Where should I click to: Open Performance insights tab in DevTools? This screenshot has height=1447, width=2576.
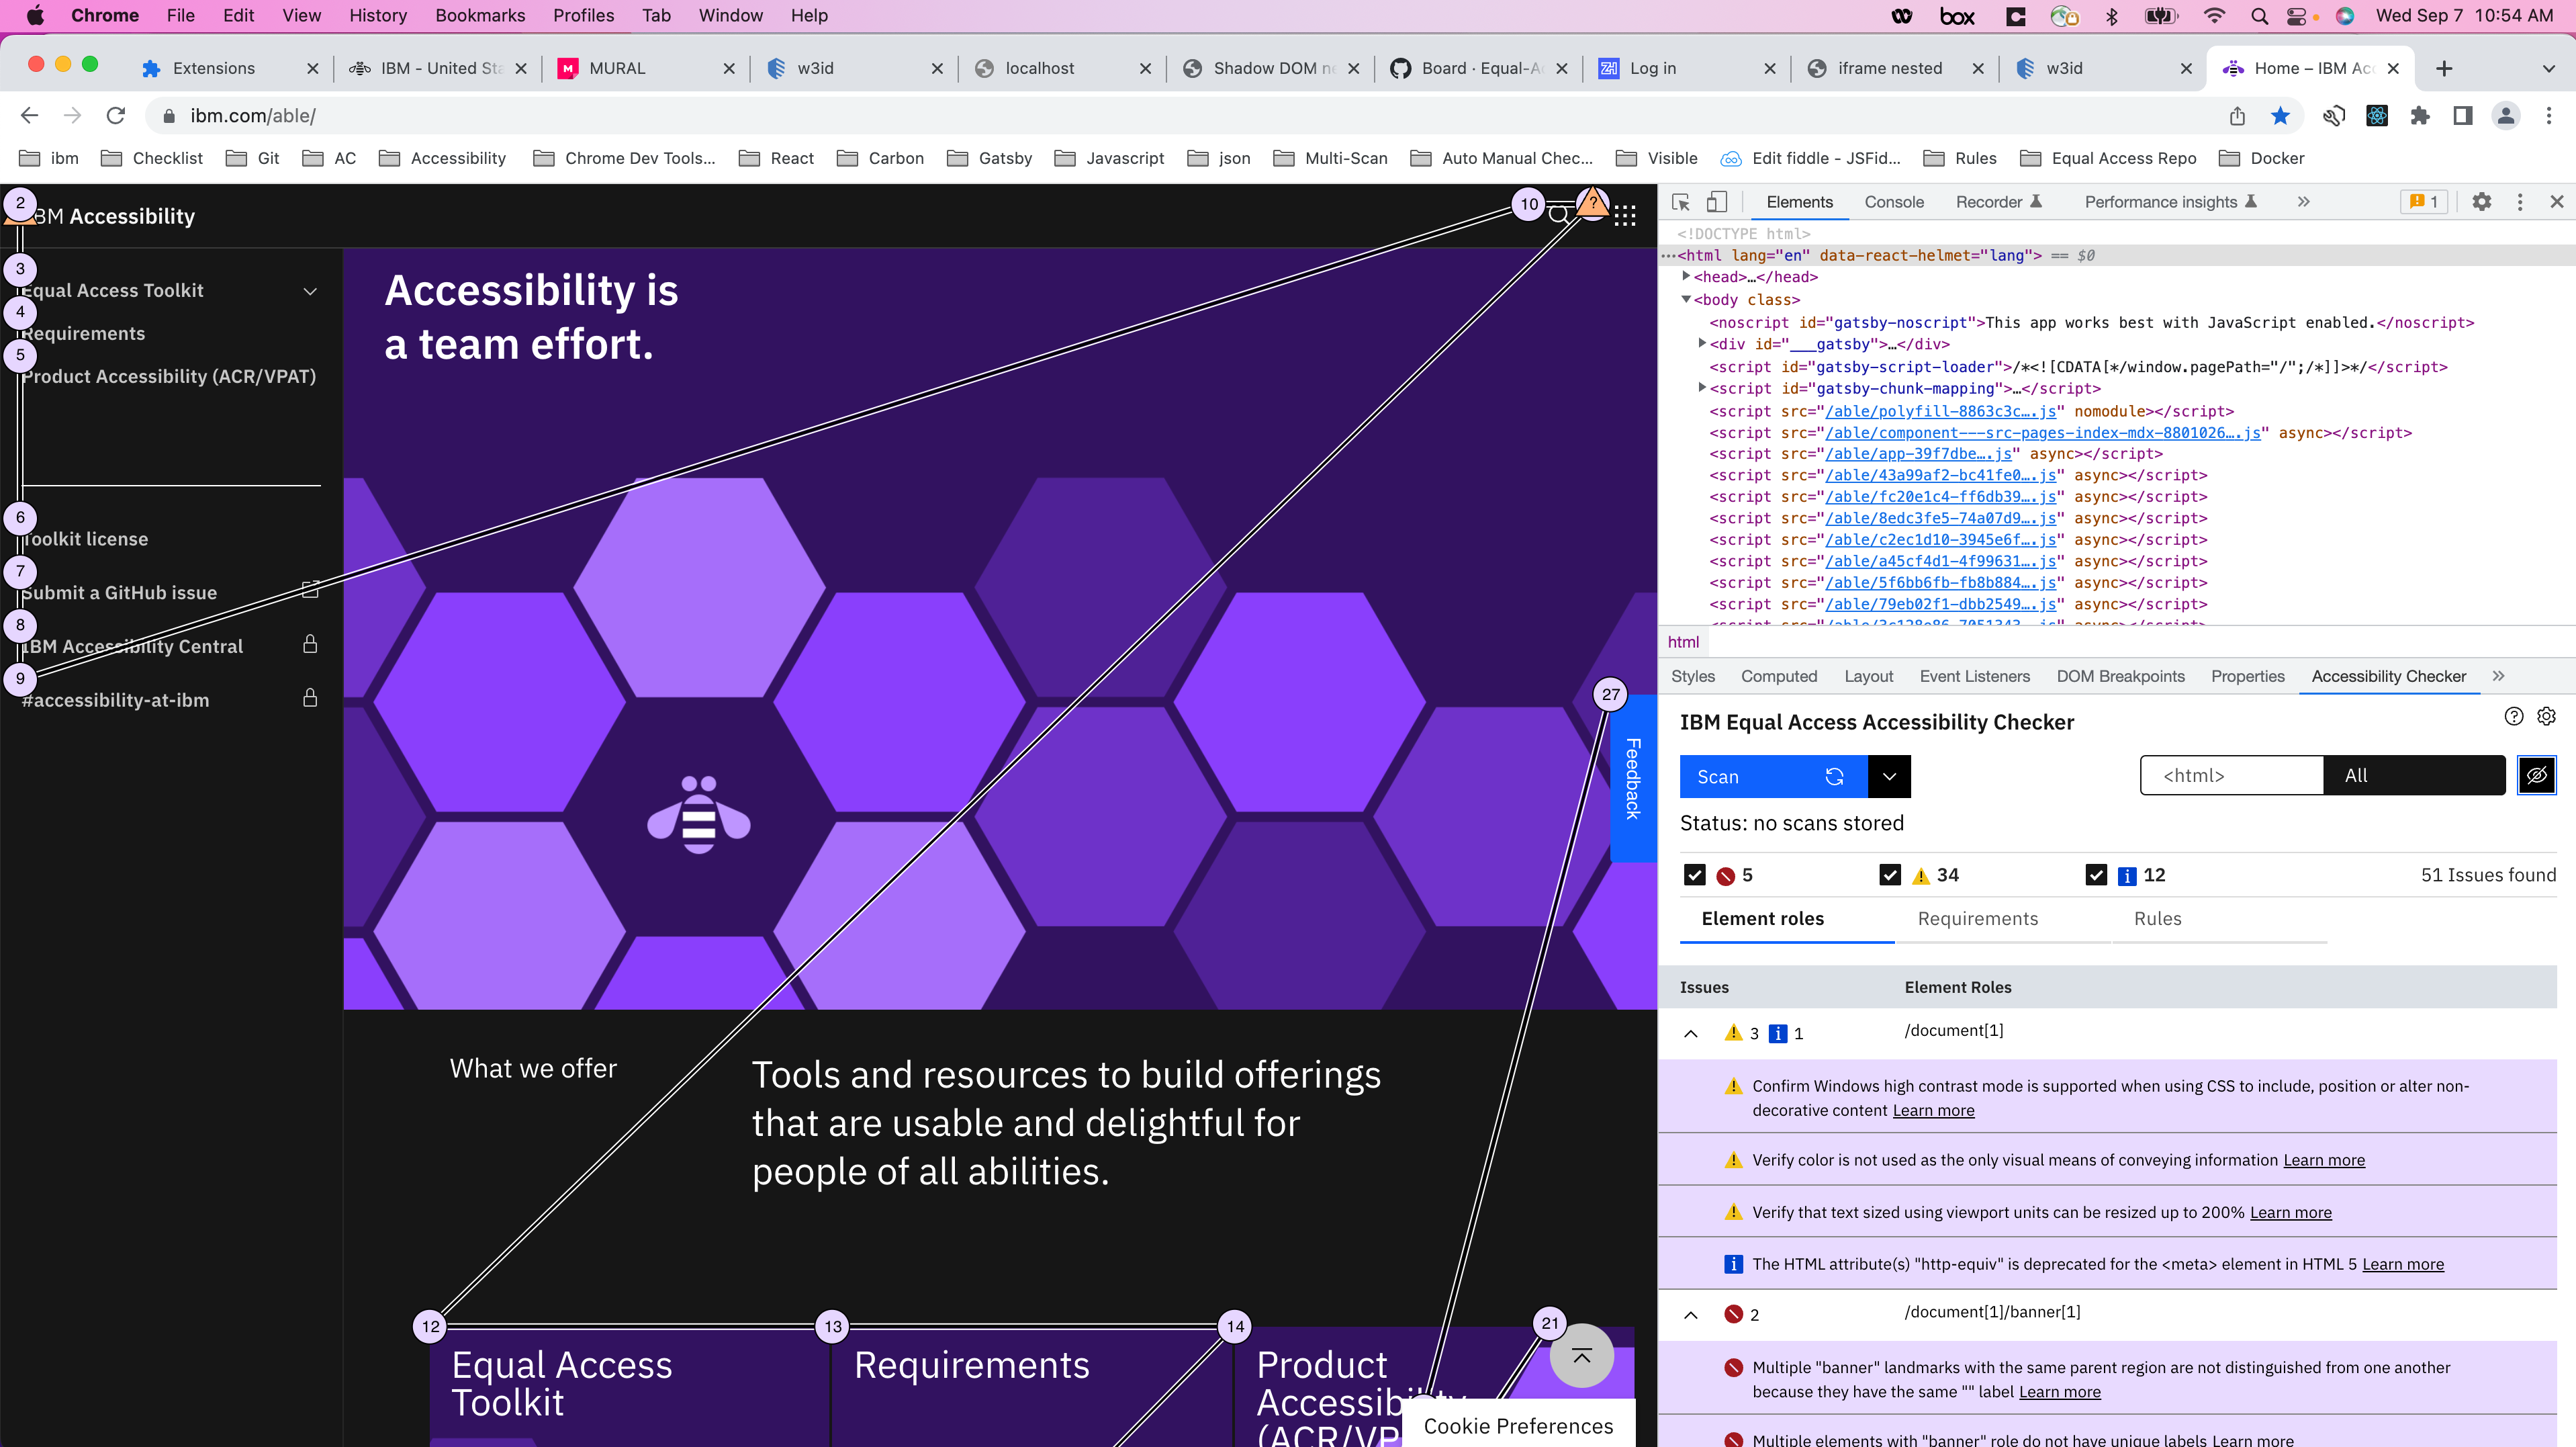click(x=2170, y=202)
